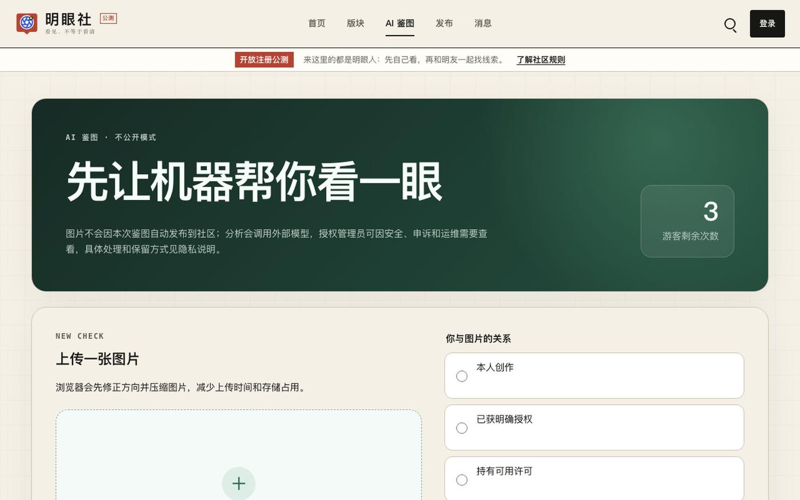Choose the 持有可用许可 radio option
Viewport: 800px width, 500px height.
point(462,480)
